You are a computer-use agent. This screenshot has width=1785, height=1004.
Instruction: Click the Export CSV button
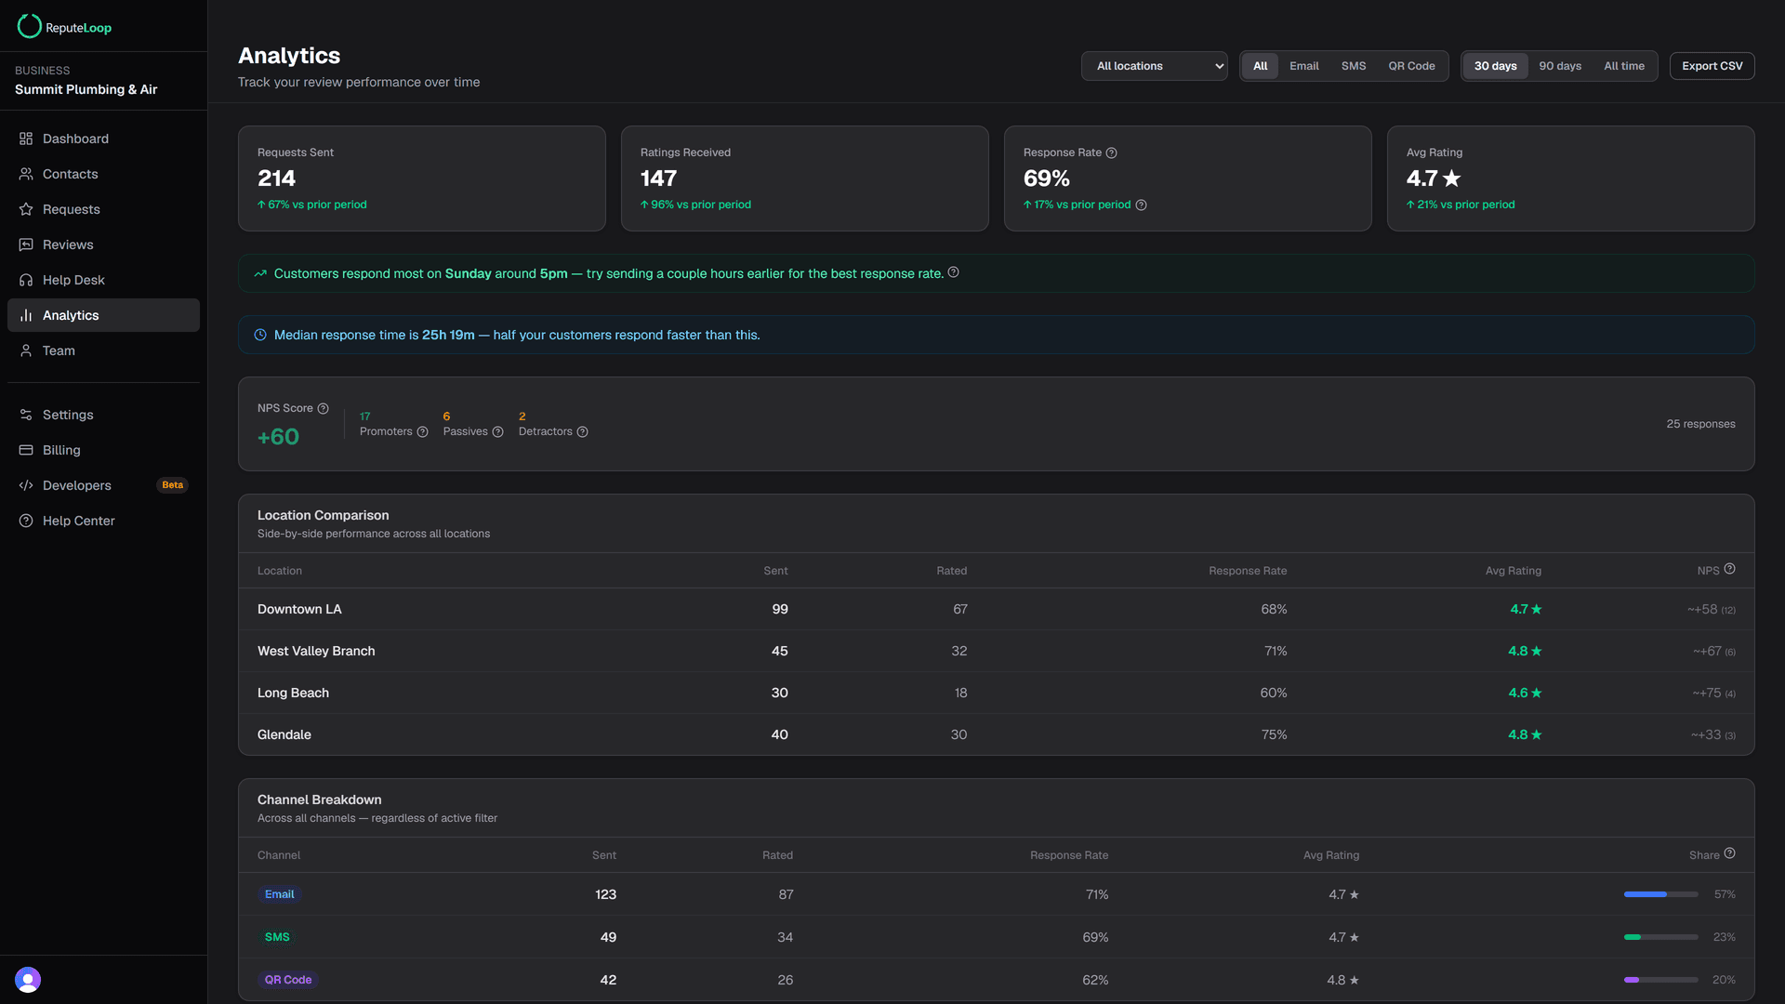click(1712, 66)
